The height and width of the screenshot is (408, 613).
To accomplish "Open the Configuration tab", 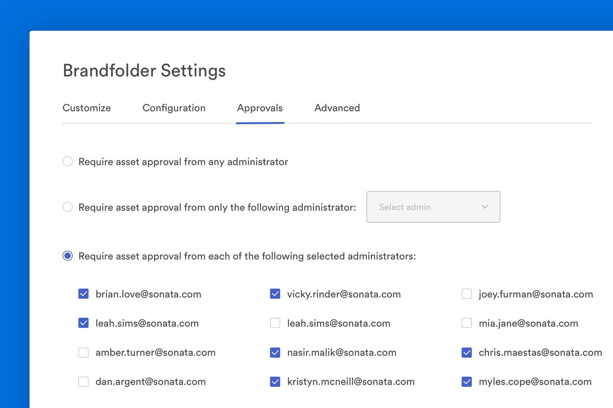I will [x=174, y=108].
